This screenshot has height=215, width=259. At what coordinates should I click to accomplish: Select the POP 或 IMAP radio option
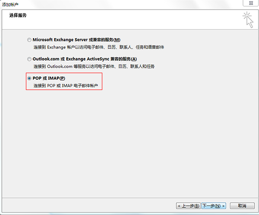(29, 78)
